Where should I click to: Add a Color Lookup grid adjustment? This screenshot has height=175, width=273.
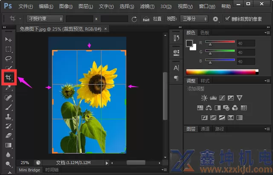click(244, 108)
